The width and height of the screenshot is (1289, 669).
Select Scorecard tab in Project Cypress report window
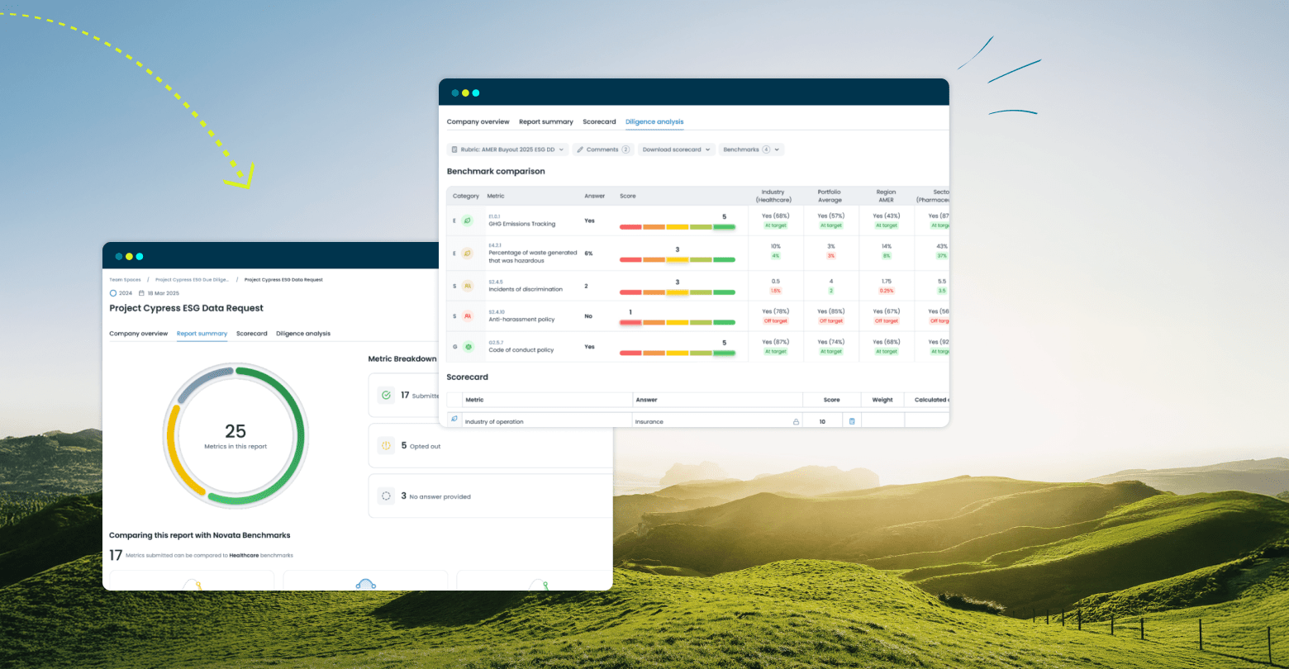(x=251, y=334)
